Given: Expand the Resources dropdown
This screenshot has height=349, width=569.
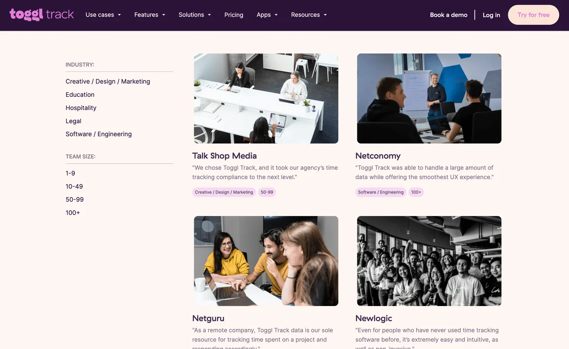Looking at the screenshot, I should 309,15.
